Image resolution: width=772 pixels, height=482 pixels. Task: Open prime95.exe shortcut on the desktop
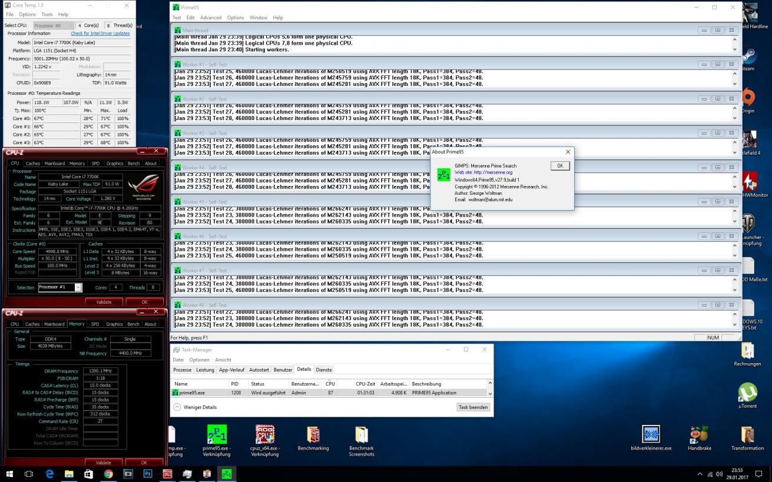click(x=217, y=441)
